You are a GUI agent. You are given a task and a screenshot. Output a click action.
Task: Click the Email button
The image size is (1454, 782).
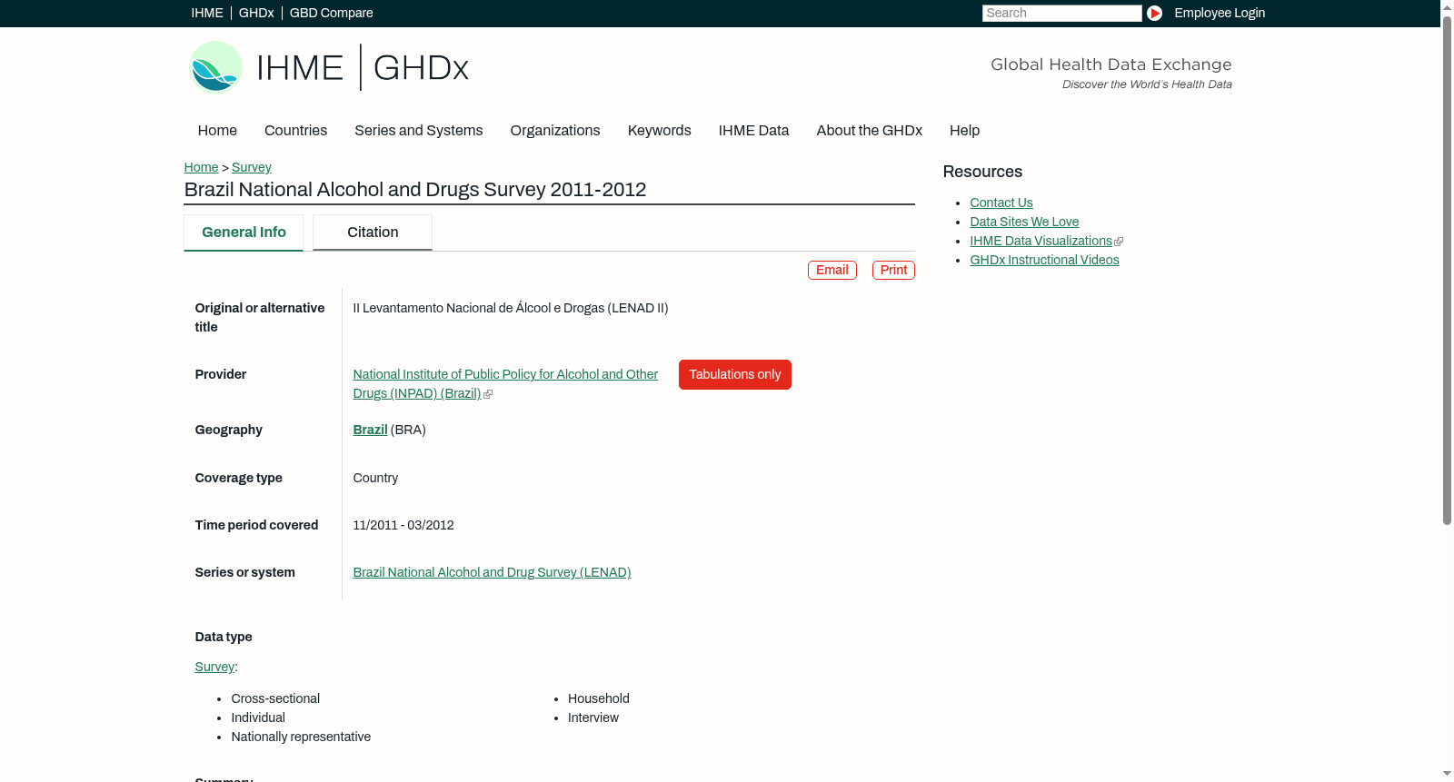832,270
